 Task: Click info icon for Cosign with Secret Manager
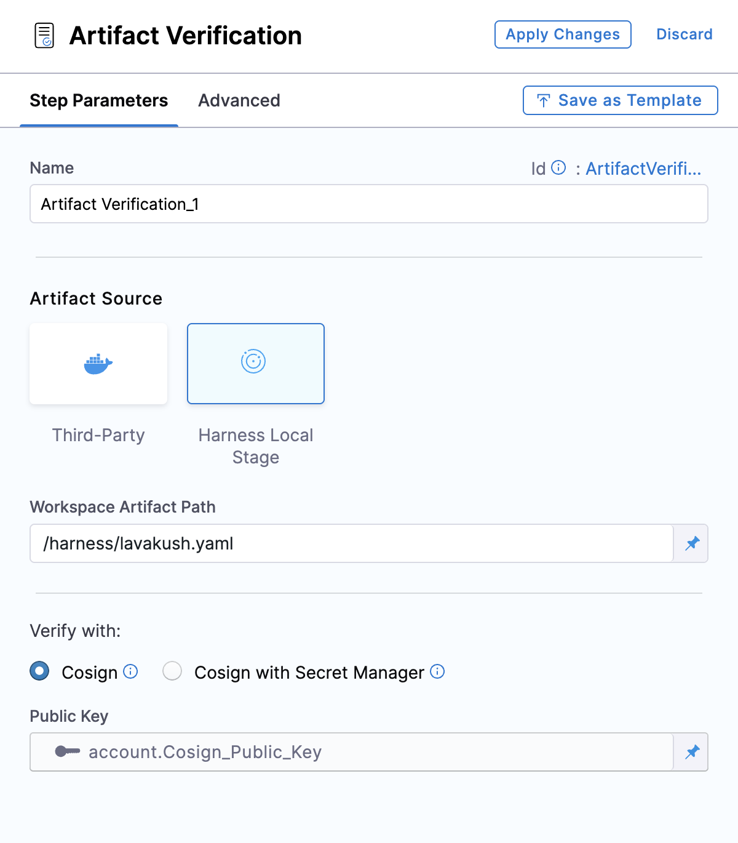pos(437,671)
